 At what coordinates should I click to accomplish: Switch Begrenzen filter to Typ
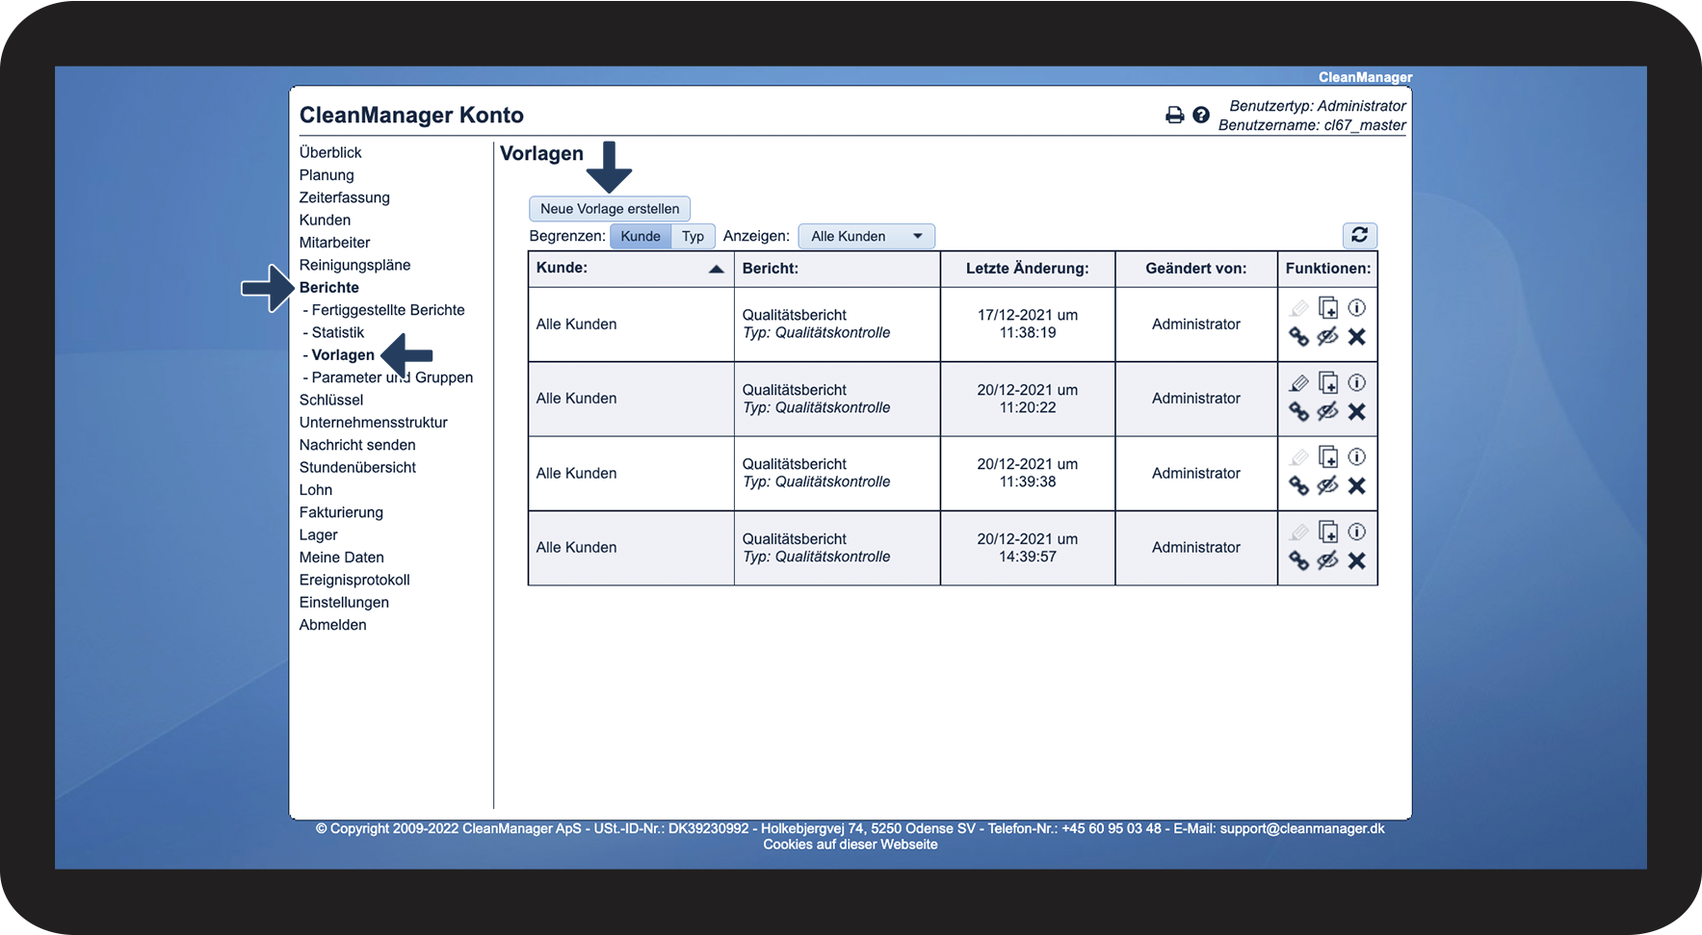click(x=693, y=237)
